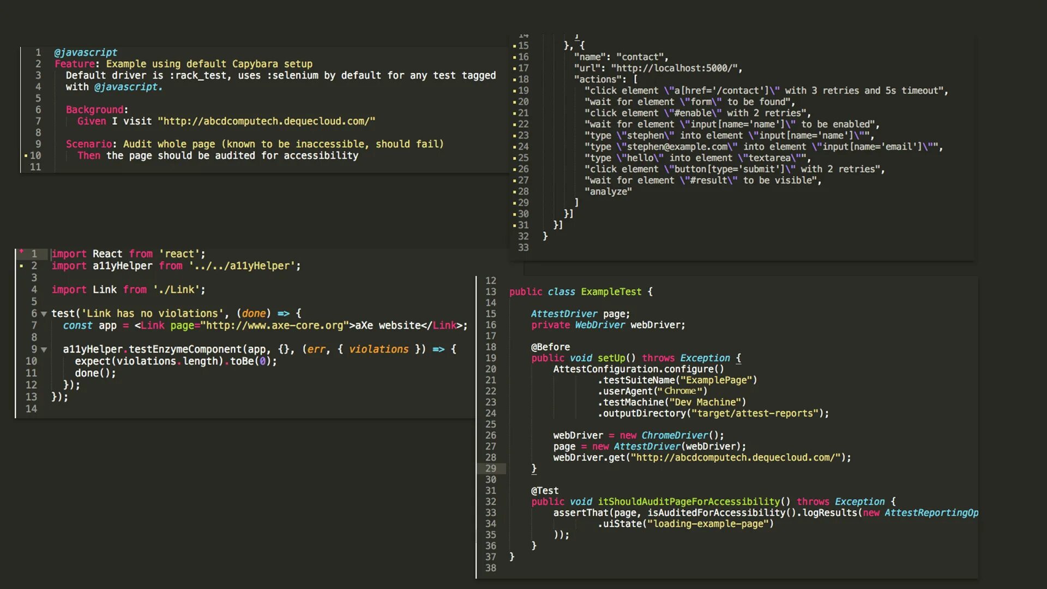Click the "Chrome" user agent string

[680, 391]
